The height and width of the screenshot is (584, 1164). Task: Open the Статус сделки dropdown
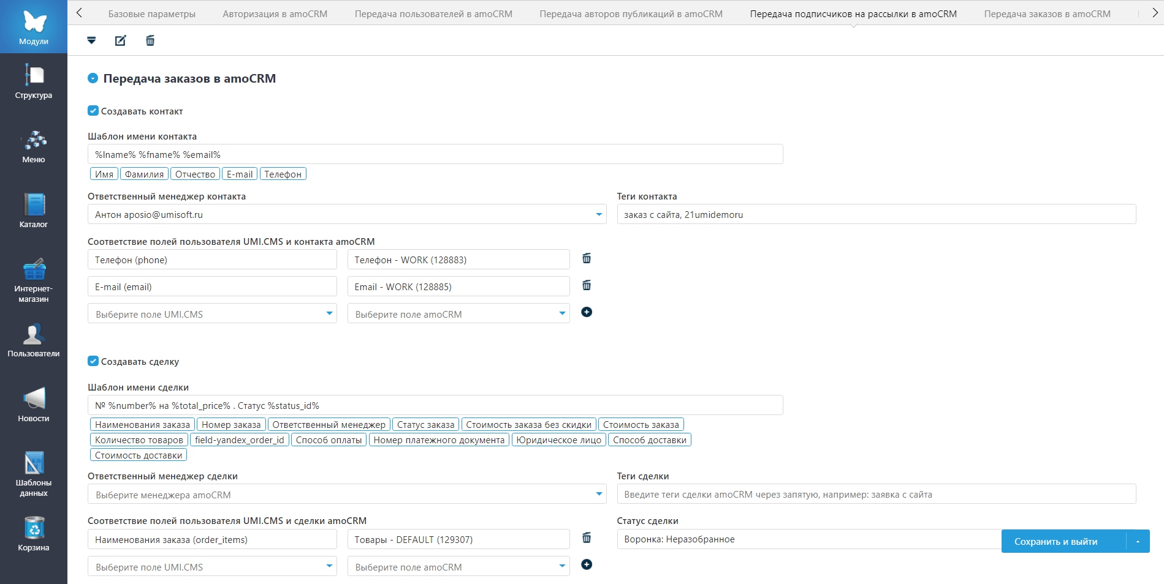tap(809, 539)
